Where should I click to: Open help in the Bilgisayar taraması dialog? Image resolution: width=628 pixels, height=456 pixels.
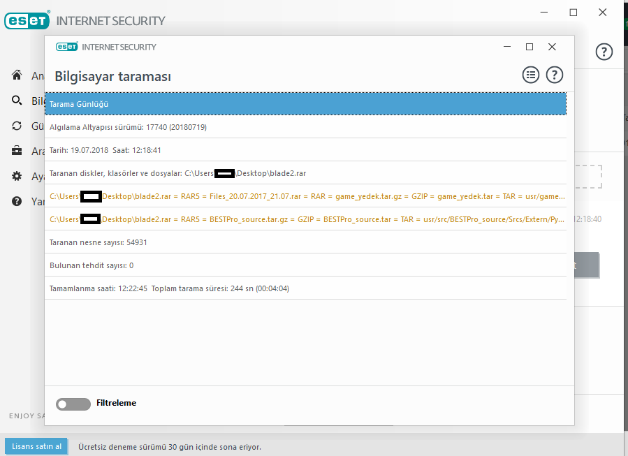(x=555, y=75)
